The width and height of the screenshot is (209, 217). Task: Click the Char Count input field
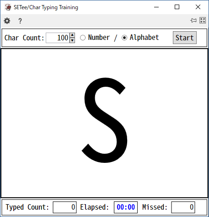[x=58, y=38]
